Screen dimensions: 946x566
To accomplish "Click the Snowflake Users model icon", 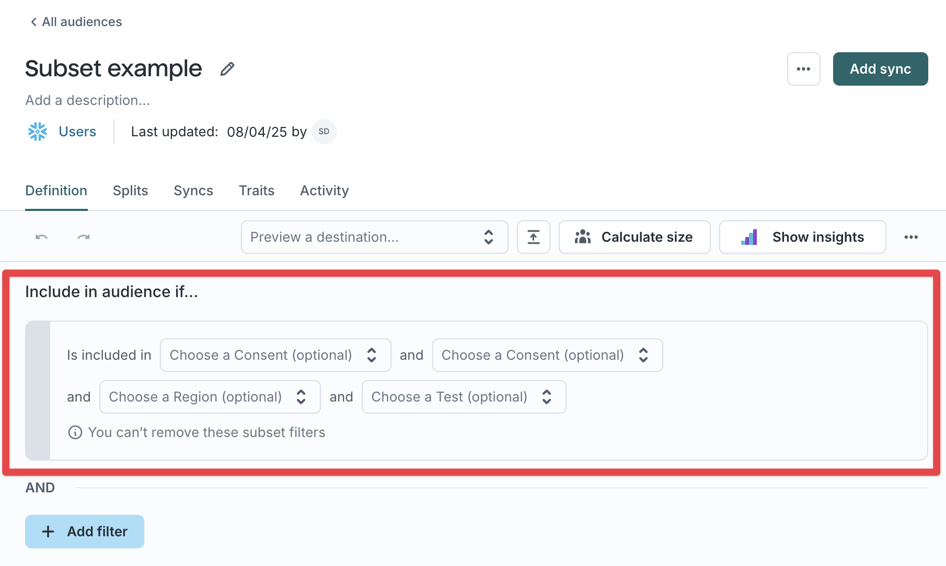I will tap(38, 132).
